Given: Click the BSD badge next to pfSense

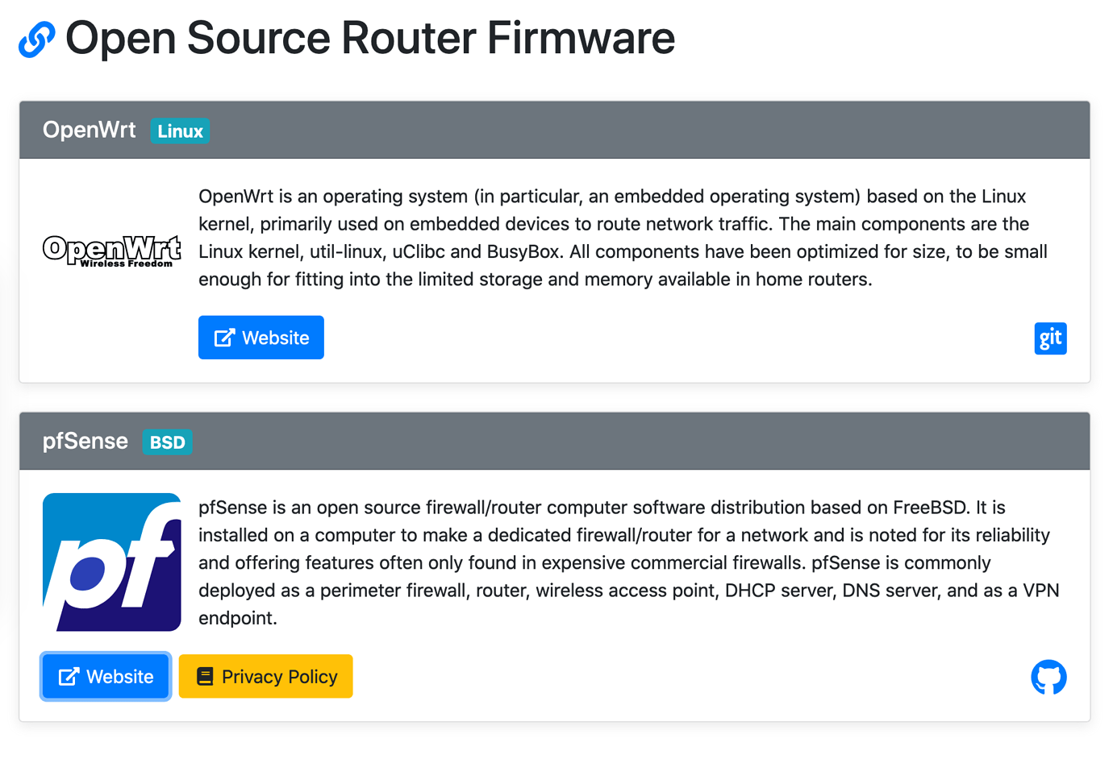Looking at the screenshot, I should point(167,442).
